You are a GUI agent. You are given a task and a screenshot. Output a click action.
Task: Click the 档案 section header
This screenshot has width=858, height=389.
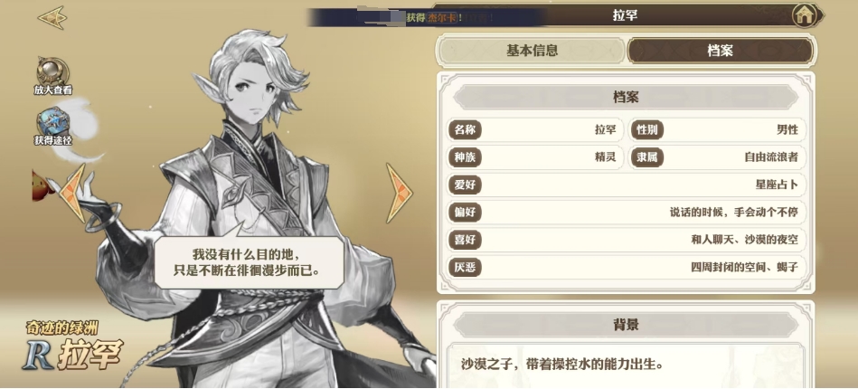(626, 98)
